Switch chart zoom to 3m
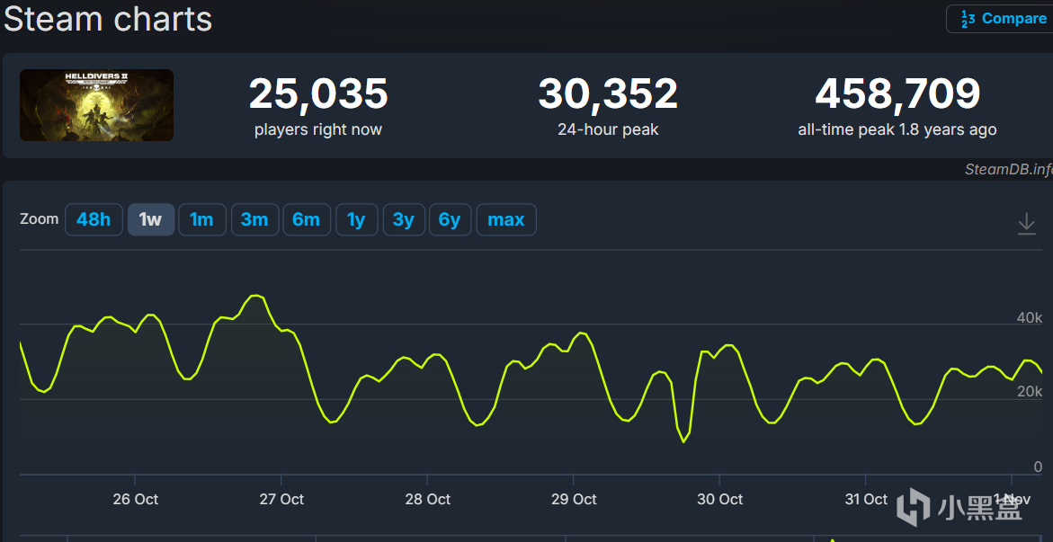Image resolution: width=1053 pixels, height=542 pixels. [x=254, y=219]
